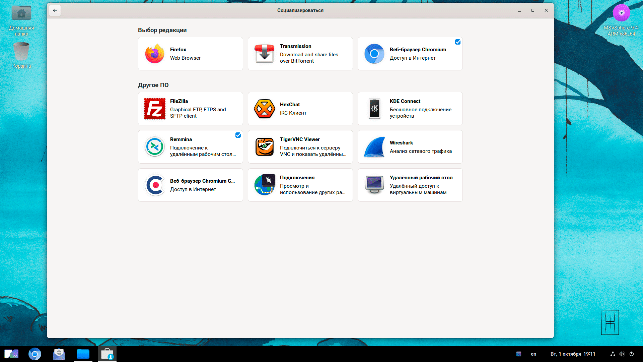Click the 'TigerVNC Viewer' title
This screenshot has height=362, width=643.
300,139
